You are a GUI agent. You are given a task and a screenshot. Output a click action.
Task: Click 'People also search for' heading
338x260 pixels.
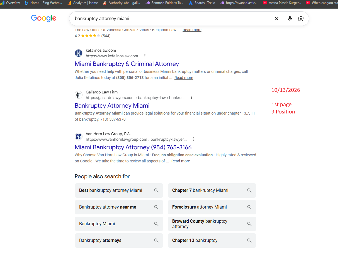[102, 177]
